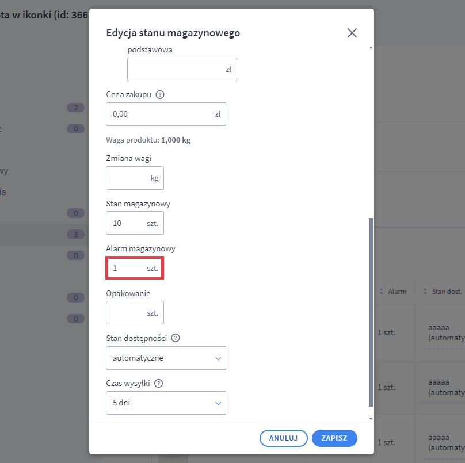Image resolution: width=465 pixels, height=463 pixels.
Task: Click the dialog scrollbar up arrow
Action: click(371, 48)
